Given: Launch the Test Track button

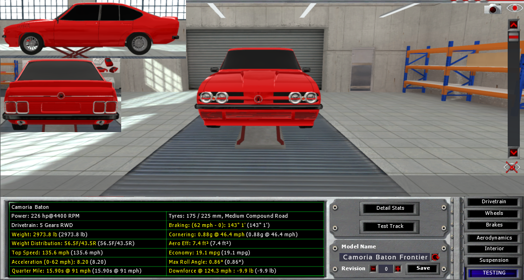Looking at the screenshot, I should tap(390, 227).
